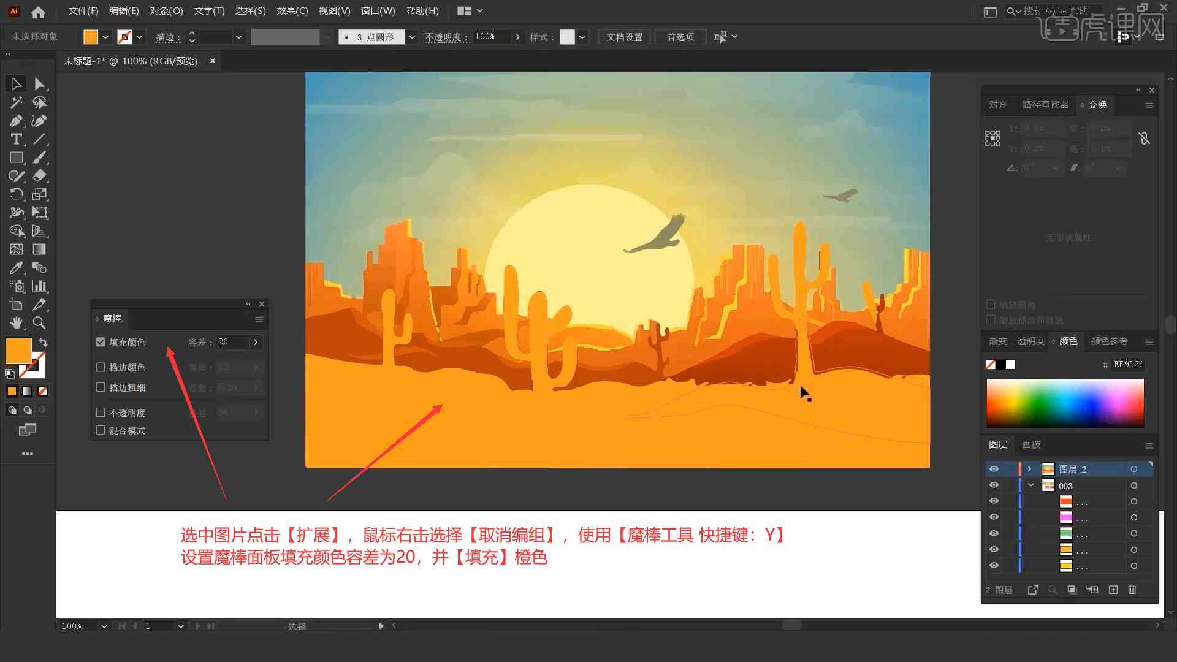
Task: Select the Hand tool
Action: click(x=15, y=323)
